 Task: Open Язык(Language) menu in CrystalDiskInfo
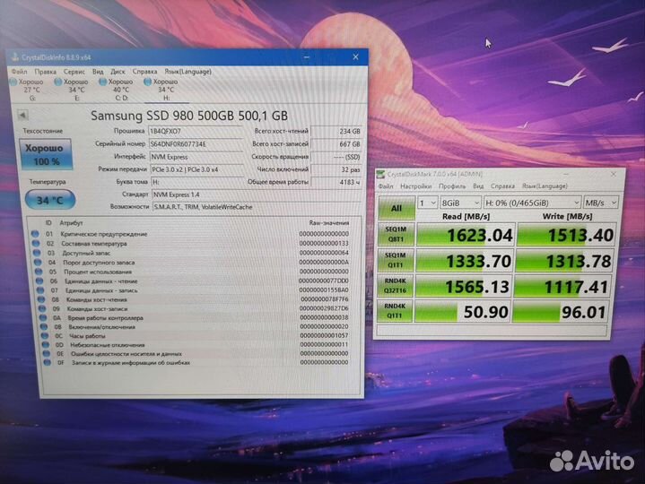[x=188, y=72]
